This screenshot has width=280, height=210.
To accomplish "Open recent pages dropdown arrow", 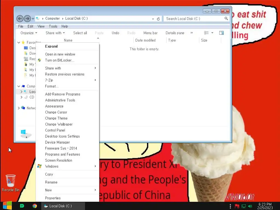I will click(33, 19).
